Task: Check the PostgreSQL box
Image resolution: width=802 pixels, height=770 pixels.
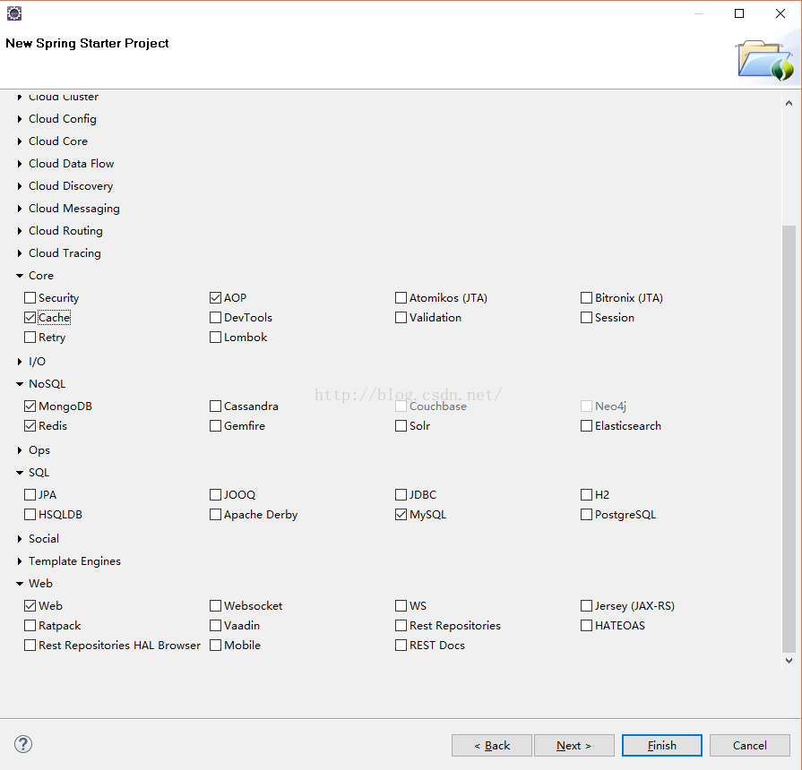Action: pos(586,515)
